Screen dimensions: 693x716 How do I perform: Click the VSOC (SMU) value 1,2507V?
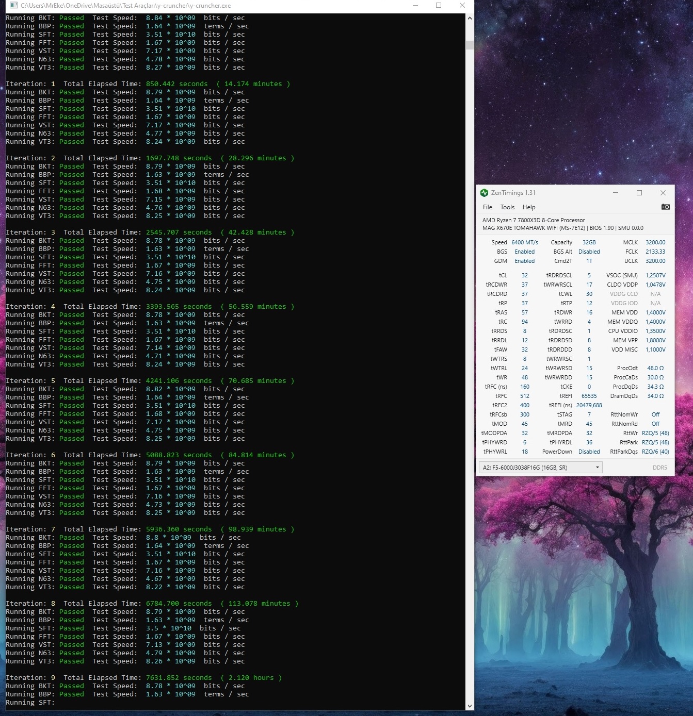(655, 275)
